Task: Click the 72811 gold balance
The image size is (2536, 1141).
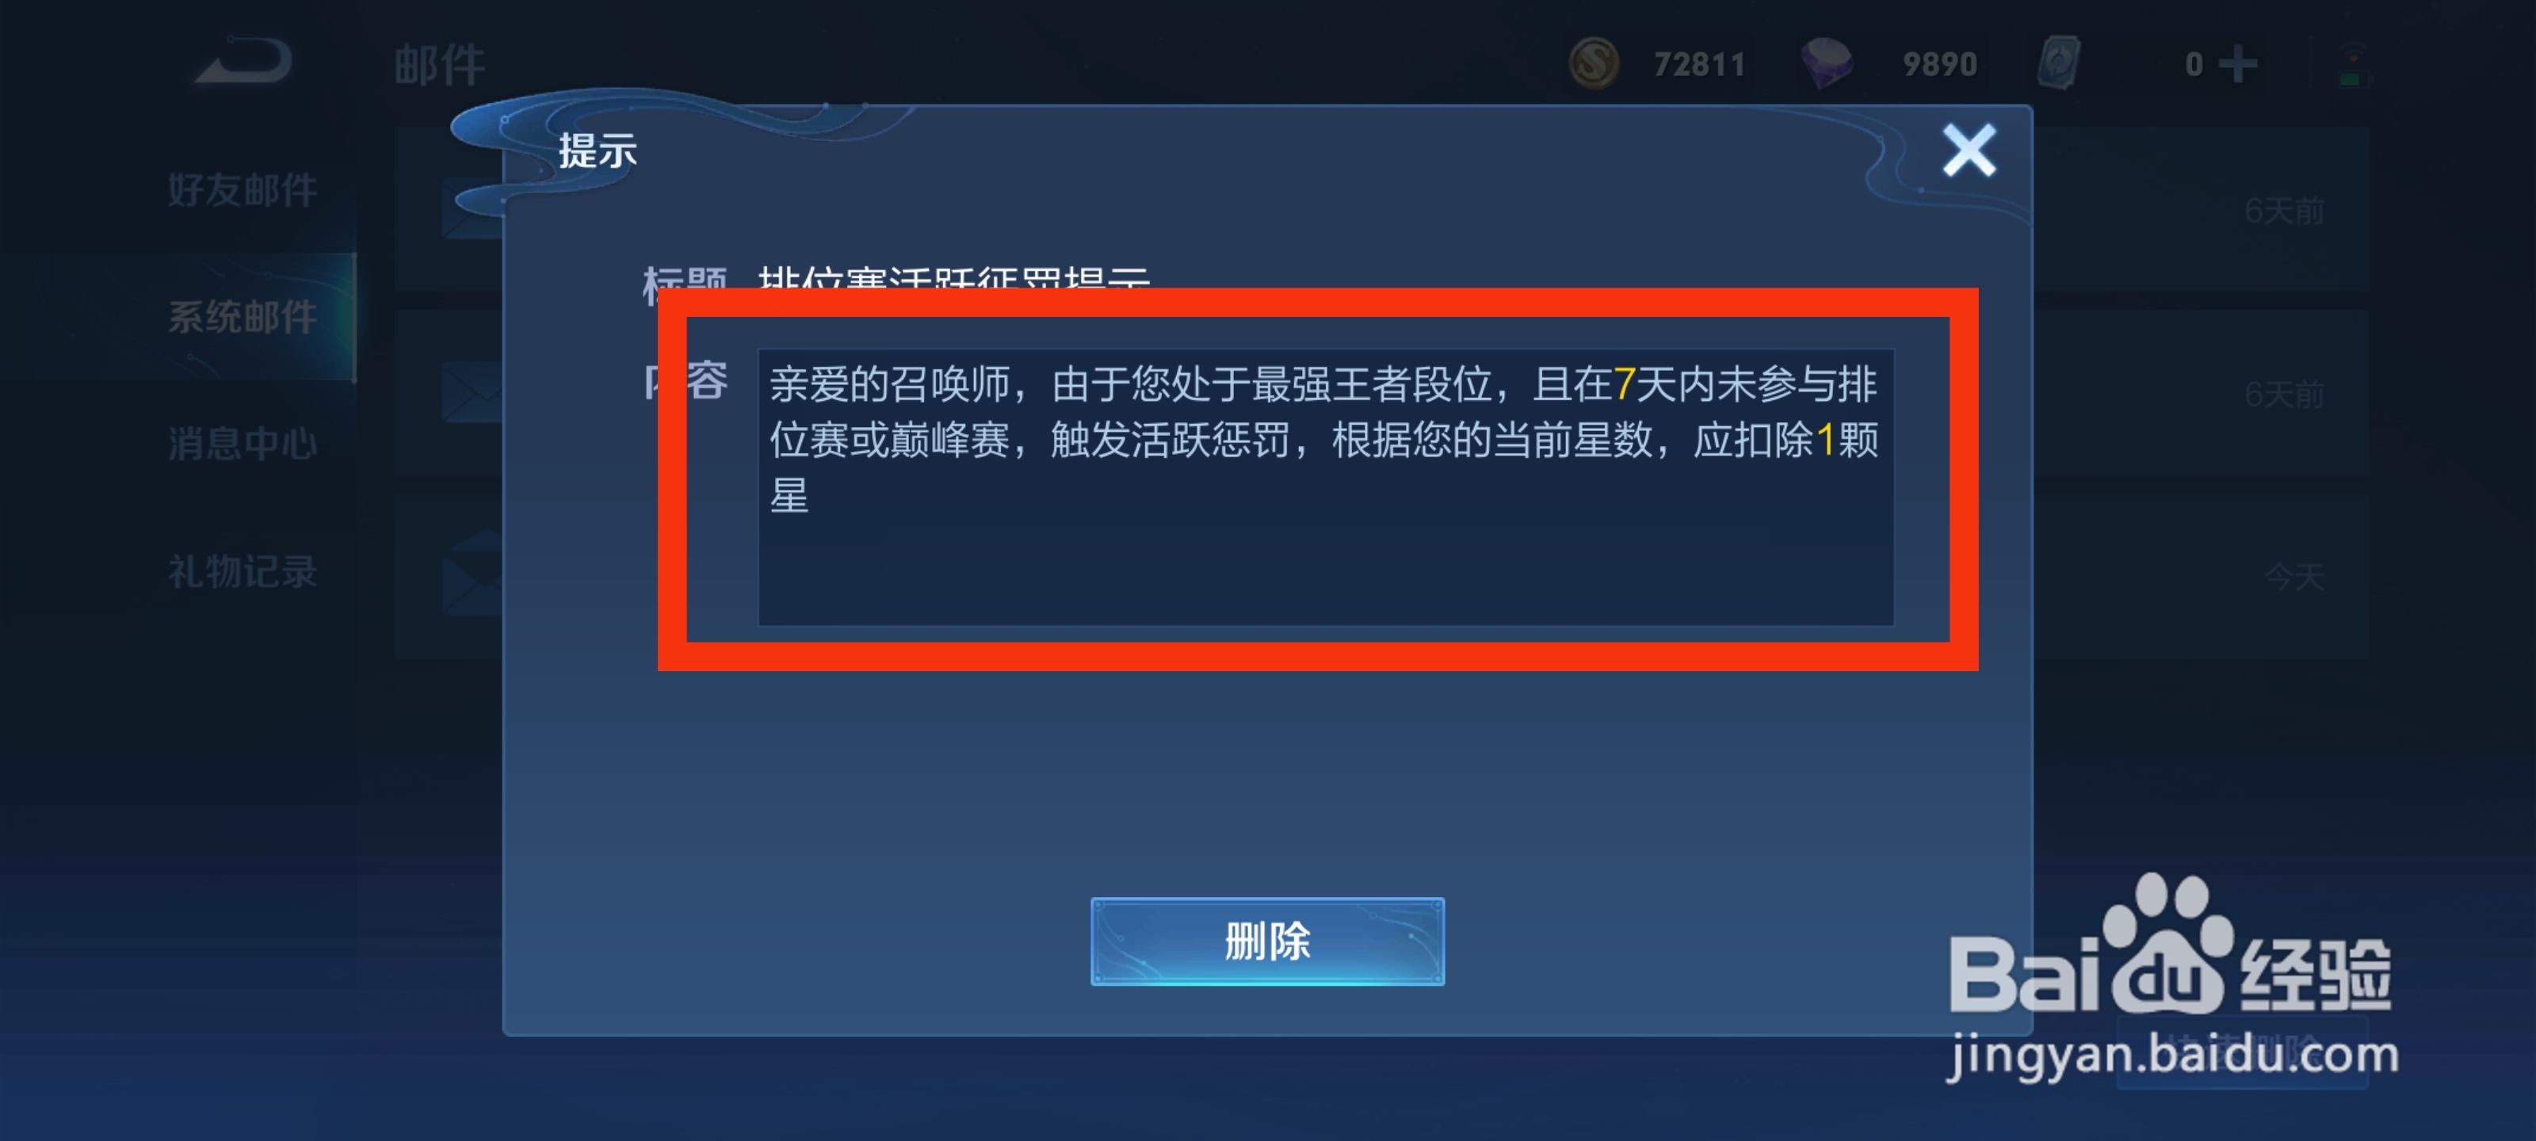Action: [1699, 65]
